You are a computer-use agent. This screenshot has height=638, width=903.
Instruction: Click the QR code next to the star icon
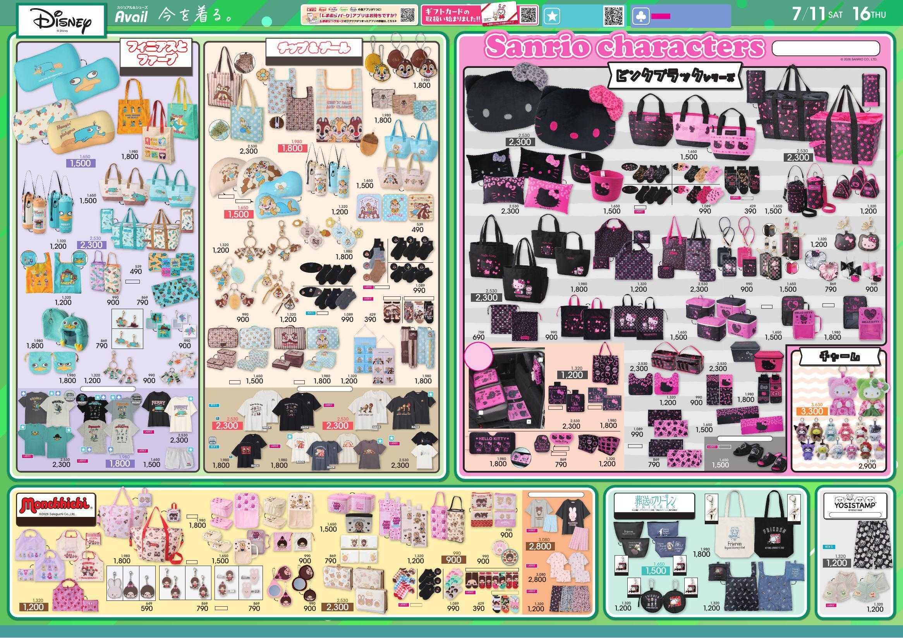pos(613,16)
